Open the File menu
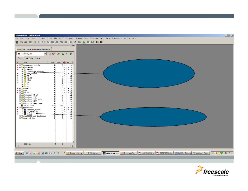The height and width of the screenshot is (191, 248). point(17,38)
